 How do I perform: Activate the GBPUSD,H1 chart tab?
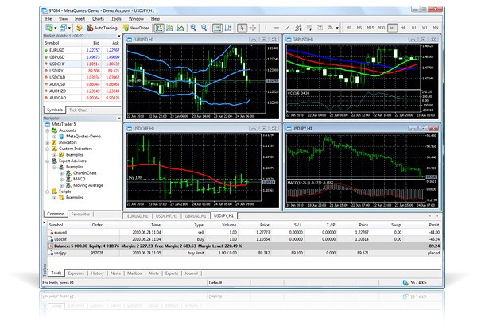tap(196, 216)
